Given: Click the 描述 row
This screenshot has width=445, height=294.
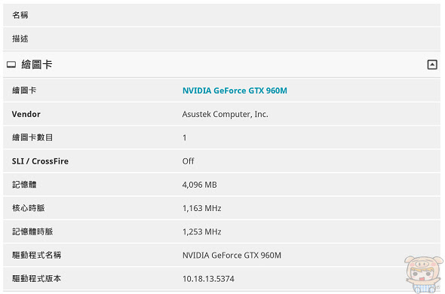Looking at the screenshot, I should point(222,38).
